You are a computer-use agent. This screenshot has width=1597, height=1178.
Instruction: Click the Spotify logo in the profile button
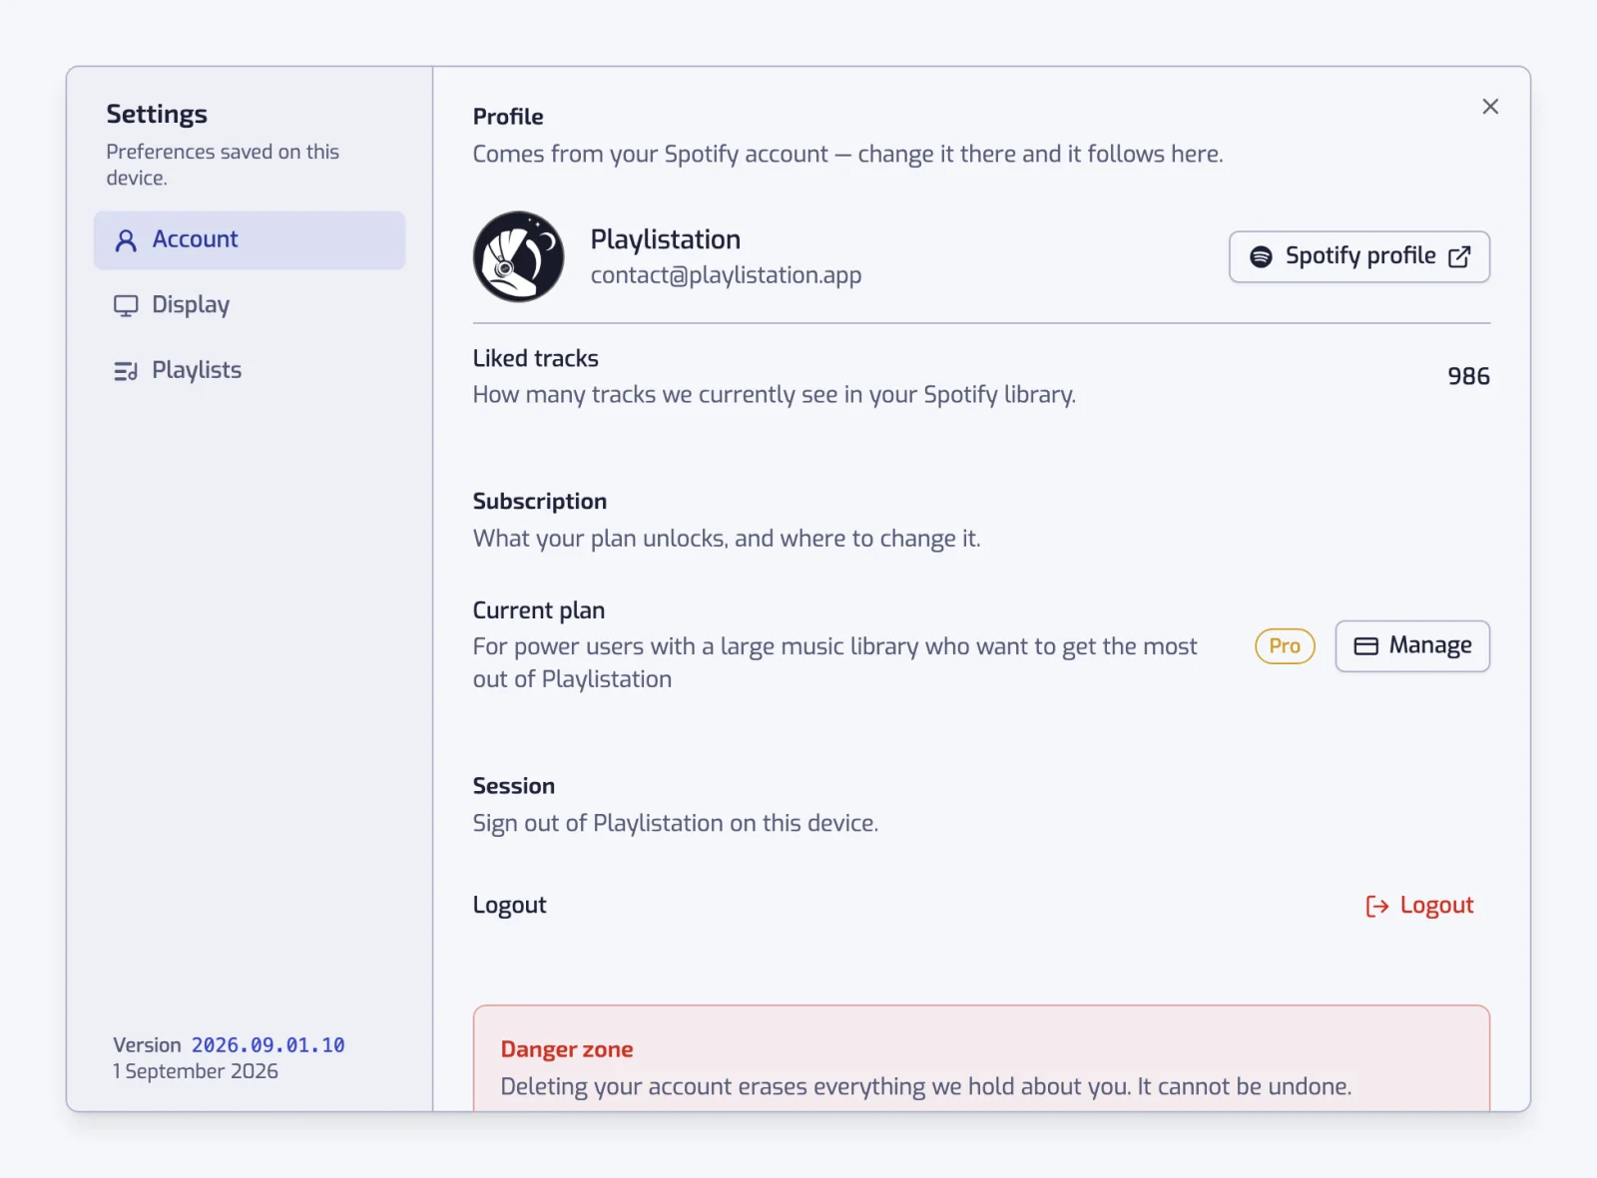coord(1261,256)
